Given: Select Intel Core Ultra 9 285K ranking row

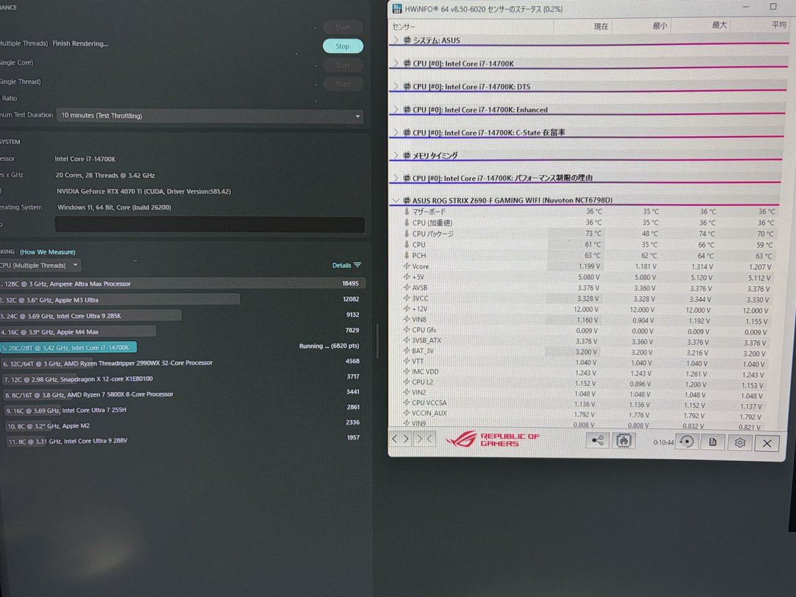Looking at the screenshot, I should [182, 315].
